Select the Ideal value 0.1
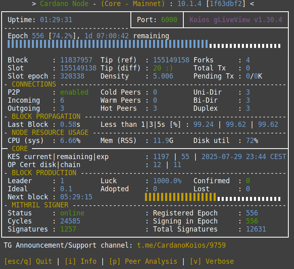The height and width of the screenshot is (269, 294). [x=66, y=188]
